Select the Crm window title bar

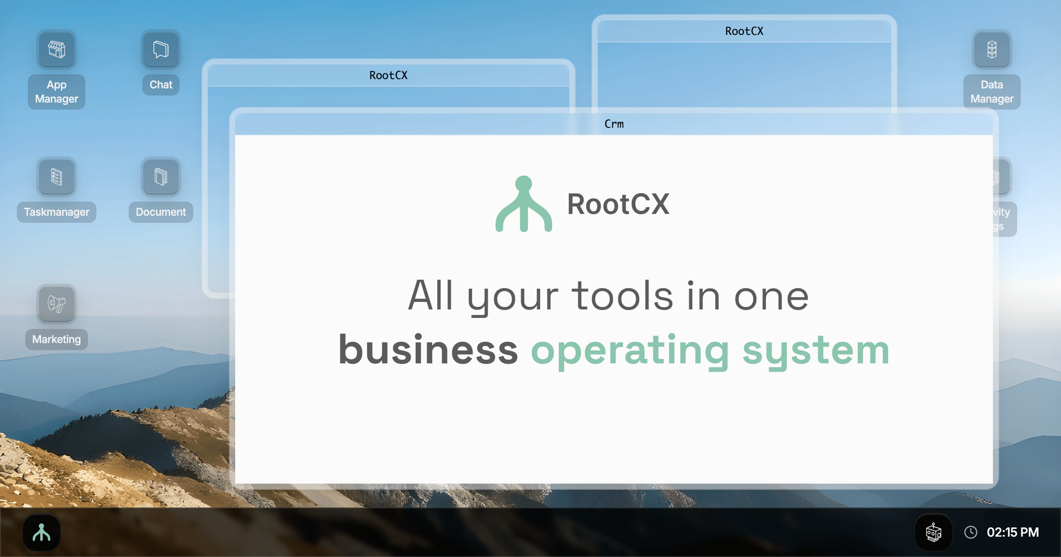614,124
